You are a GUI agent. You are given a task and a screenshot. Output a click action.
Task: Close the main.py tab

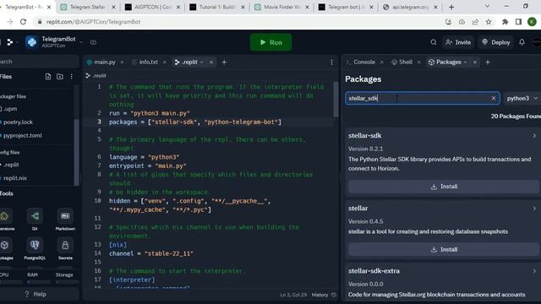(x=122, y=62)
